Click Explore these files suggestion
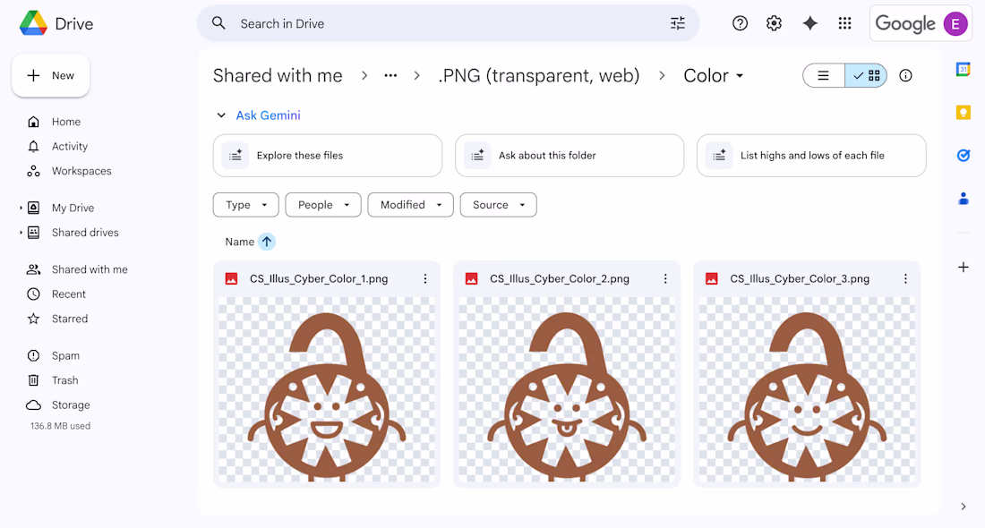This screenshot has width=985, height=528. tap(327, 155)
